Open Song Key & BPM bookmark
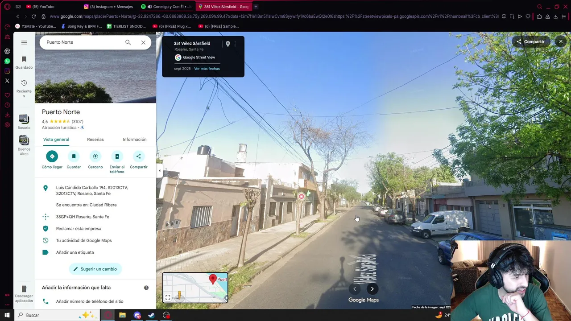This screenshot has height=321, width=571. (81, 26)
